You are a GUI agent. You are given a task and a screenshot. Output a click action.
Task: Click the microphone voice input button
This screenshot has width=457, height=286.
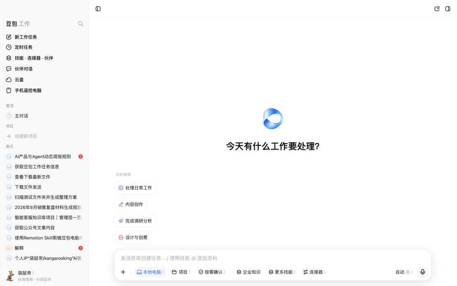[x=423, y=272]
